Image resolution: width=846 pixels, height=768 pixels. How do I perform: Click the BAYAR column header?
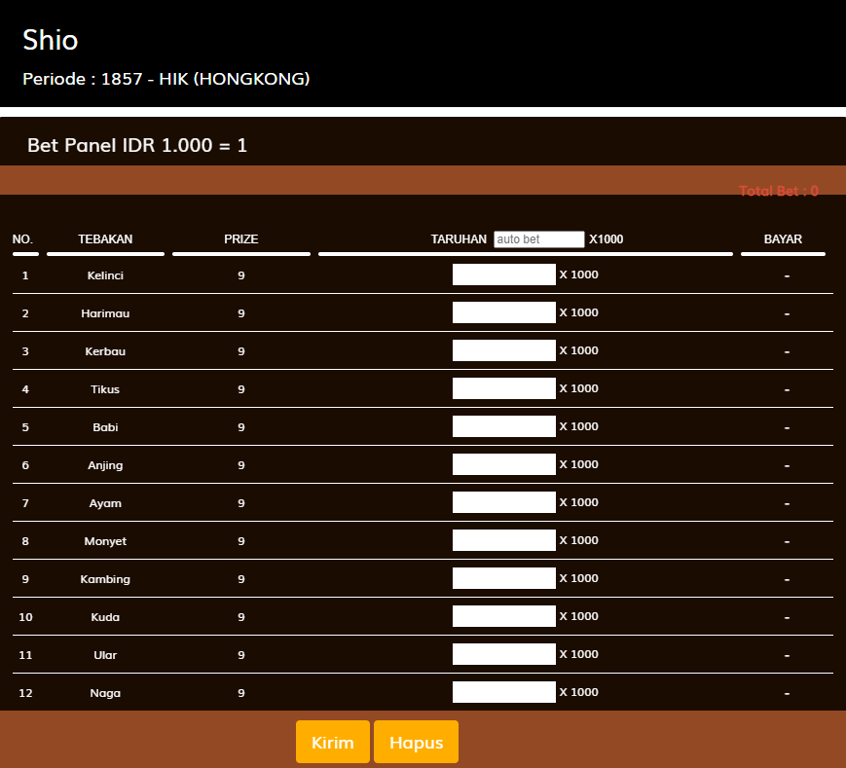(783, 239)
